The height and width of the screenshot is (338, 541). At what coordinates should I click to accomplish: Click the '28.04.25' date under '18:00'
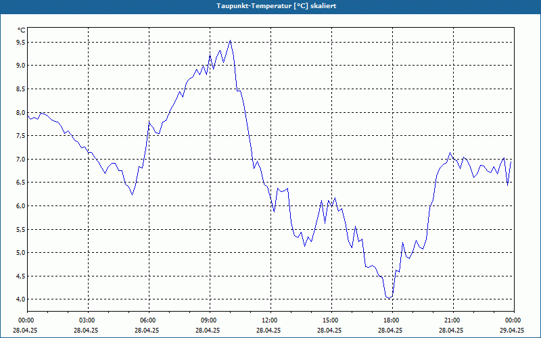(390, 330)
